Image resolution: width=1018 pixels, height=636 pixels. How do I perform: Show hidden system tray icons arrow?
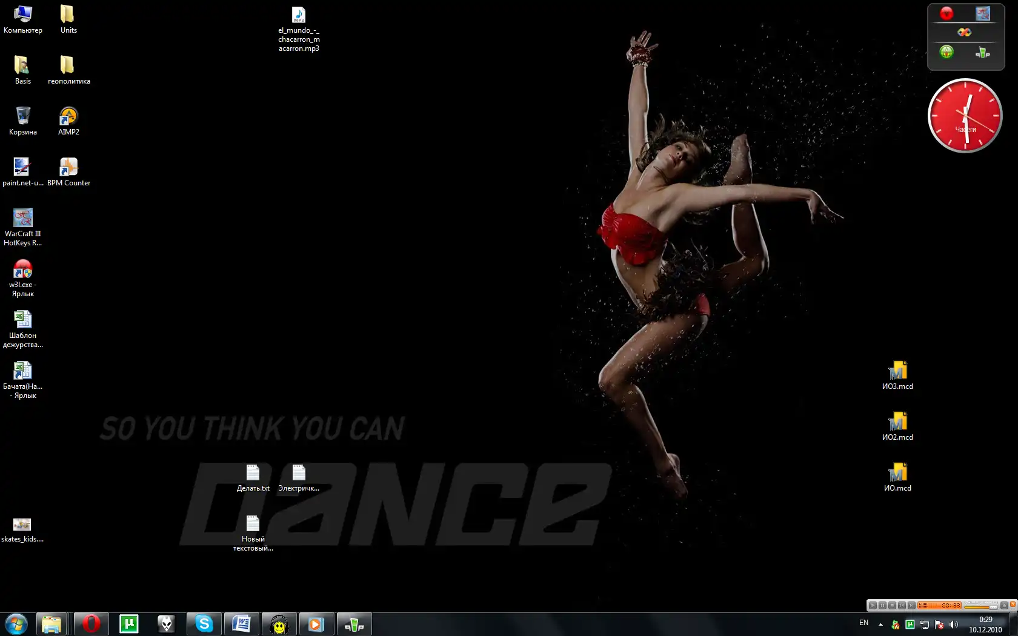tap(880, 624)
